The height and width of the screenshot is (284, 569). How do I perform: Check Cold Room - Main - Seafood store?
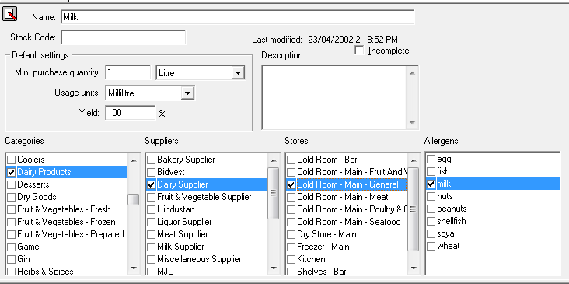[291, 222]
